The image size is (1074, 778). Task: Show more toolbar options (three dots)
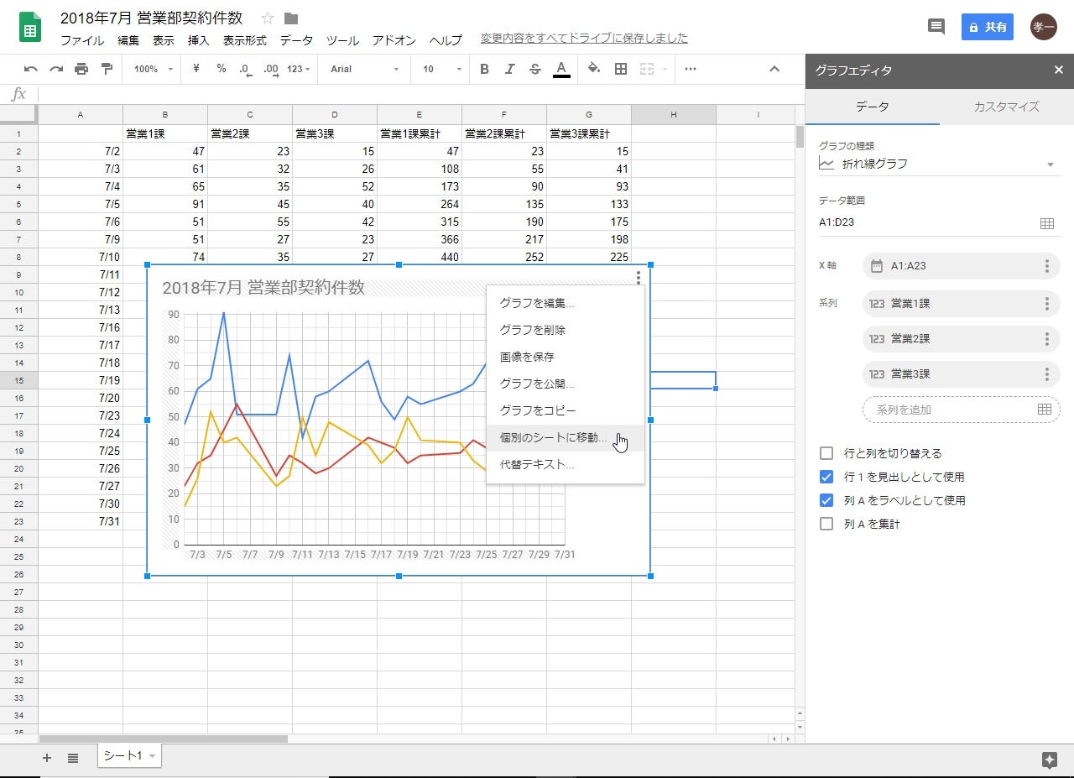[691, 69]
